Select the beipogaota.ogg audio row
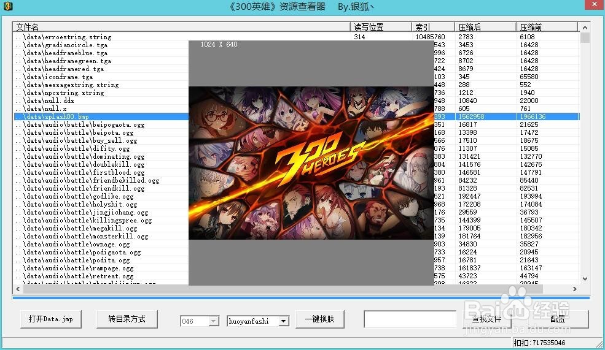Screen dimensions: 605x350 tap(296, 125)
